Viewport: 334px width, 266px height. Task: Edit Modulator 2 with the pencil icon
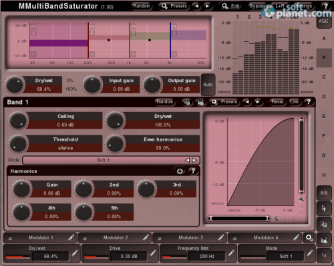point(146,237)
